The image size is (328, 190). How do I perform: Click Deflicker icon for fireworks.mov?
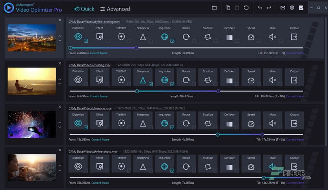(230, 124)
